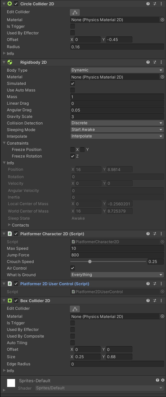Screen dimensions: 166x397
Task: Open help for Circle Collider 2D
Action: coord(148,4)
